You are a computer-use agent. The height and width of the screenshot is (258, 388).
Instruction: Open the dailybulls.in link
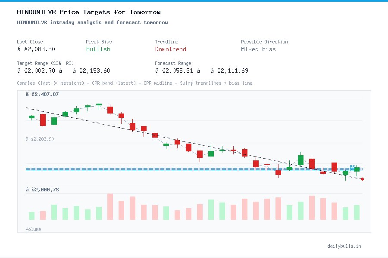pos(344,246)
